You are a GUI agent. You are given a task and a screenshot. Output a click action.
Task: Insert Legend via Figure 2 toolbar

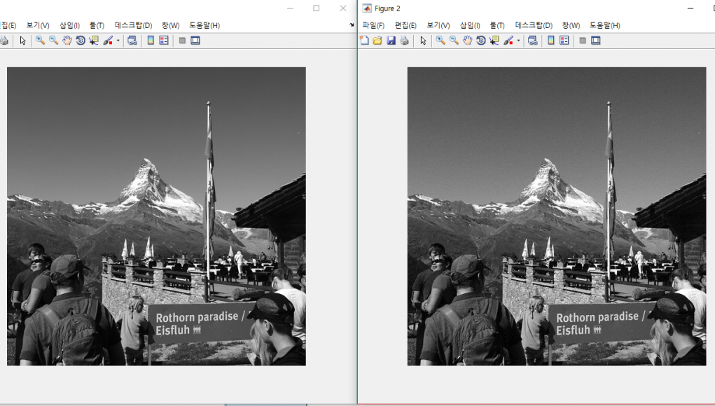[x=564, y=41]
